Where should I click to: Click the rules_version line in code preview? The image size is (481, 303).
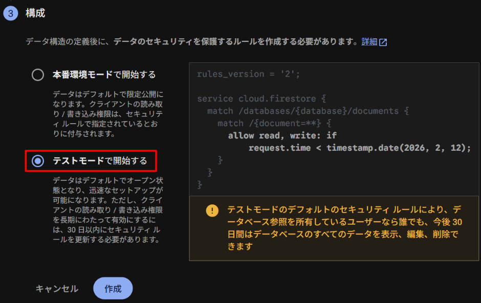click(248, 74)
